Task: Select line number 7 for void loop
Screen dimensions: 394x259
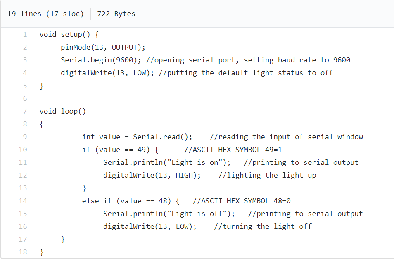Action: coord(25,111)
